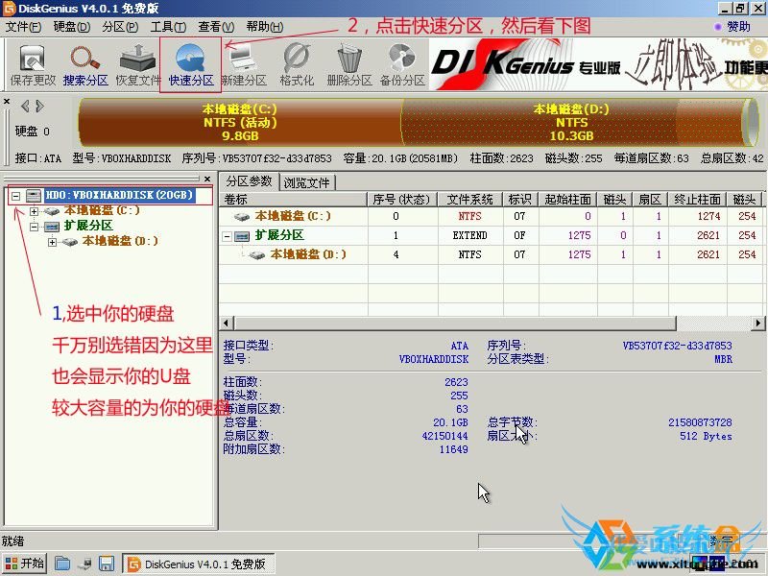Open the 备份分区 (Backup Partition) tool
The width and height of the screenshot is (768, 576).
coord(402,64)
